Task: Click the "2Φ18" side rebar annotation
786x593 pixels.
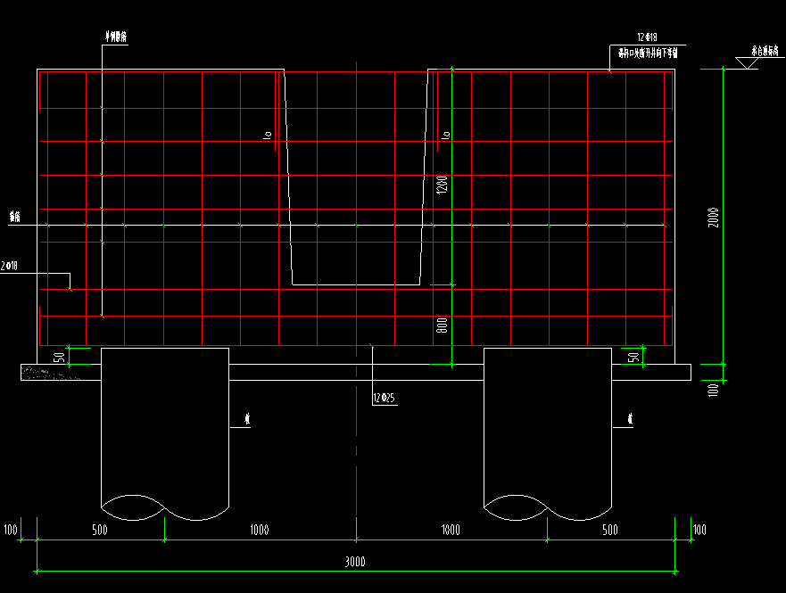Action: (9, 266)
